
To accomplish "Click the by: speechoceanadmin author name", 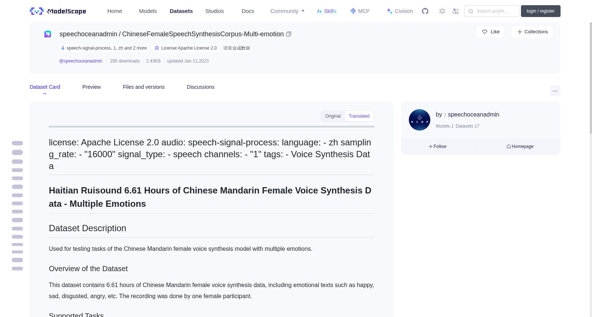I will pyautogui.click(x=467, y=115).
